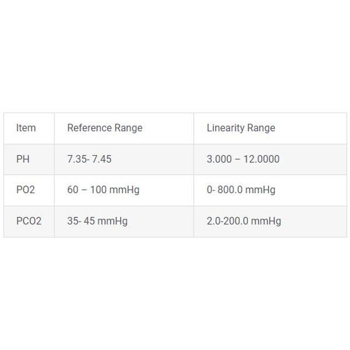Click the Linearity Range column header
This screenshot has width=350, height=350.
[270, 128]
